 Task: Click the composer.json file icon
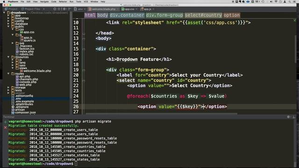13,112
